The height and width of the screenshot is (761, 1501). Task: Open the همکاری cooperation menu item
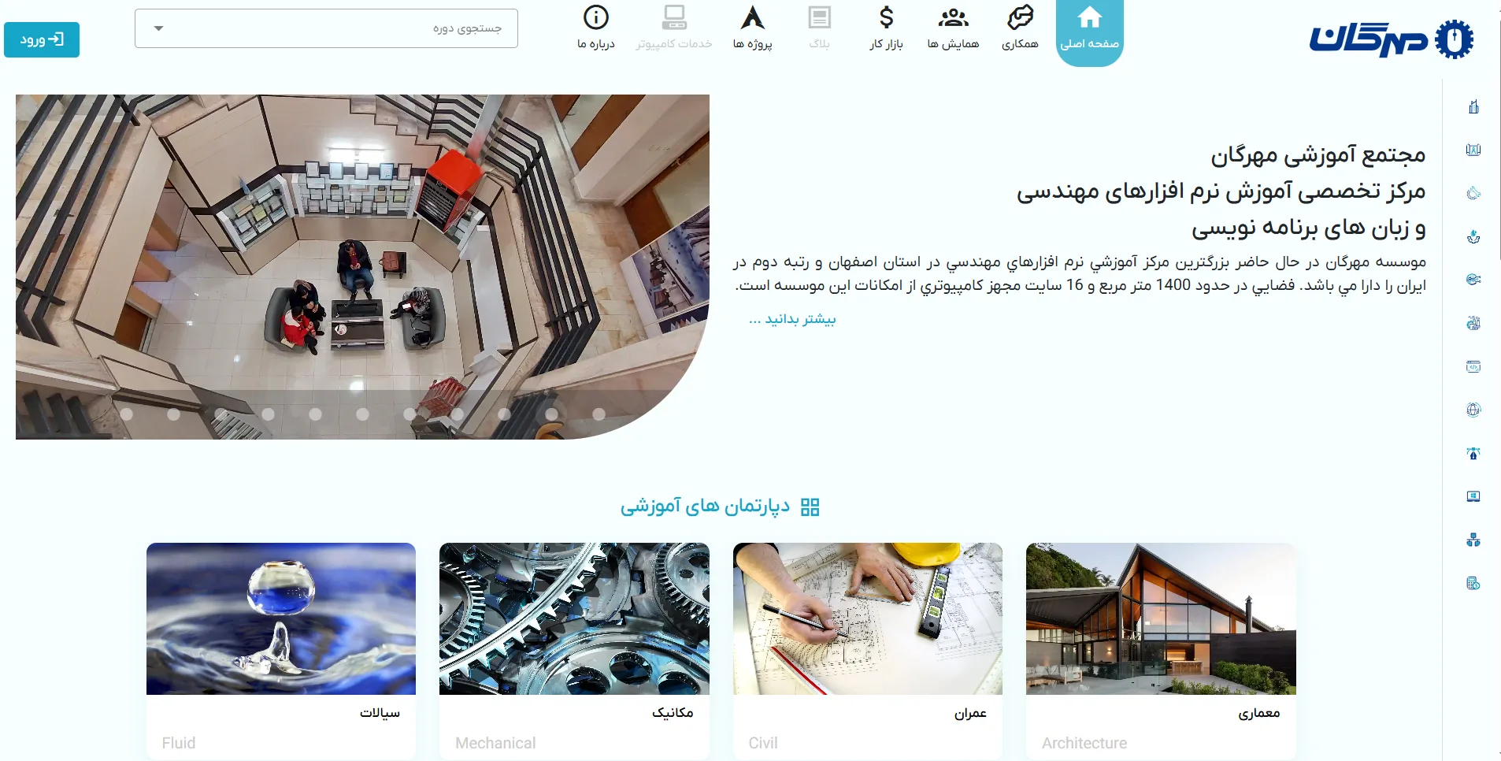click(x=1020, y=28)
